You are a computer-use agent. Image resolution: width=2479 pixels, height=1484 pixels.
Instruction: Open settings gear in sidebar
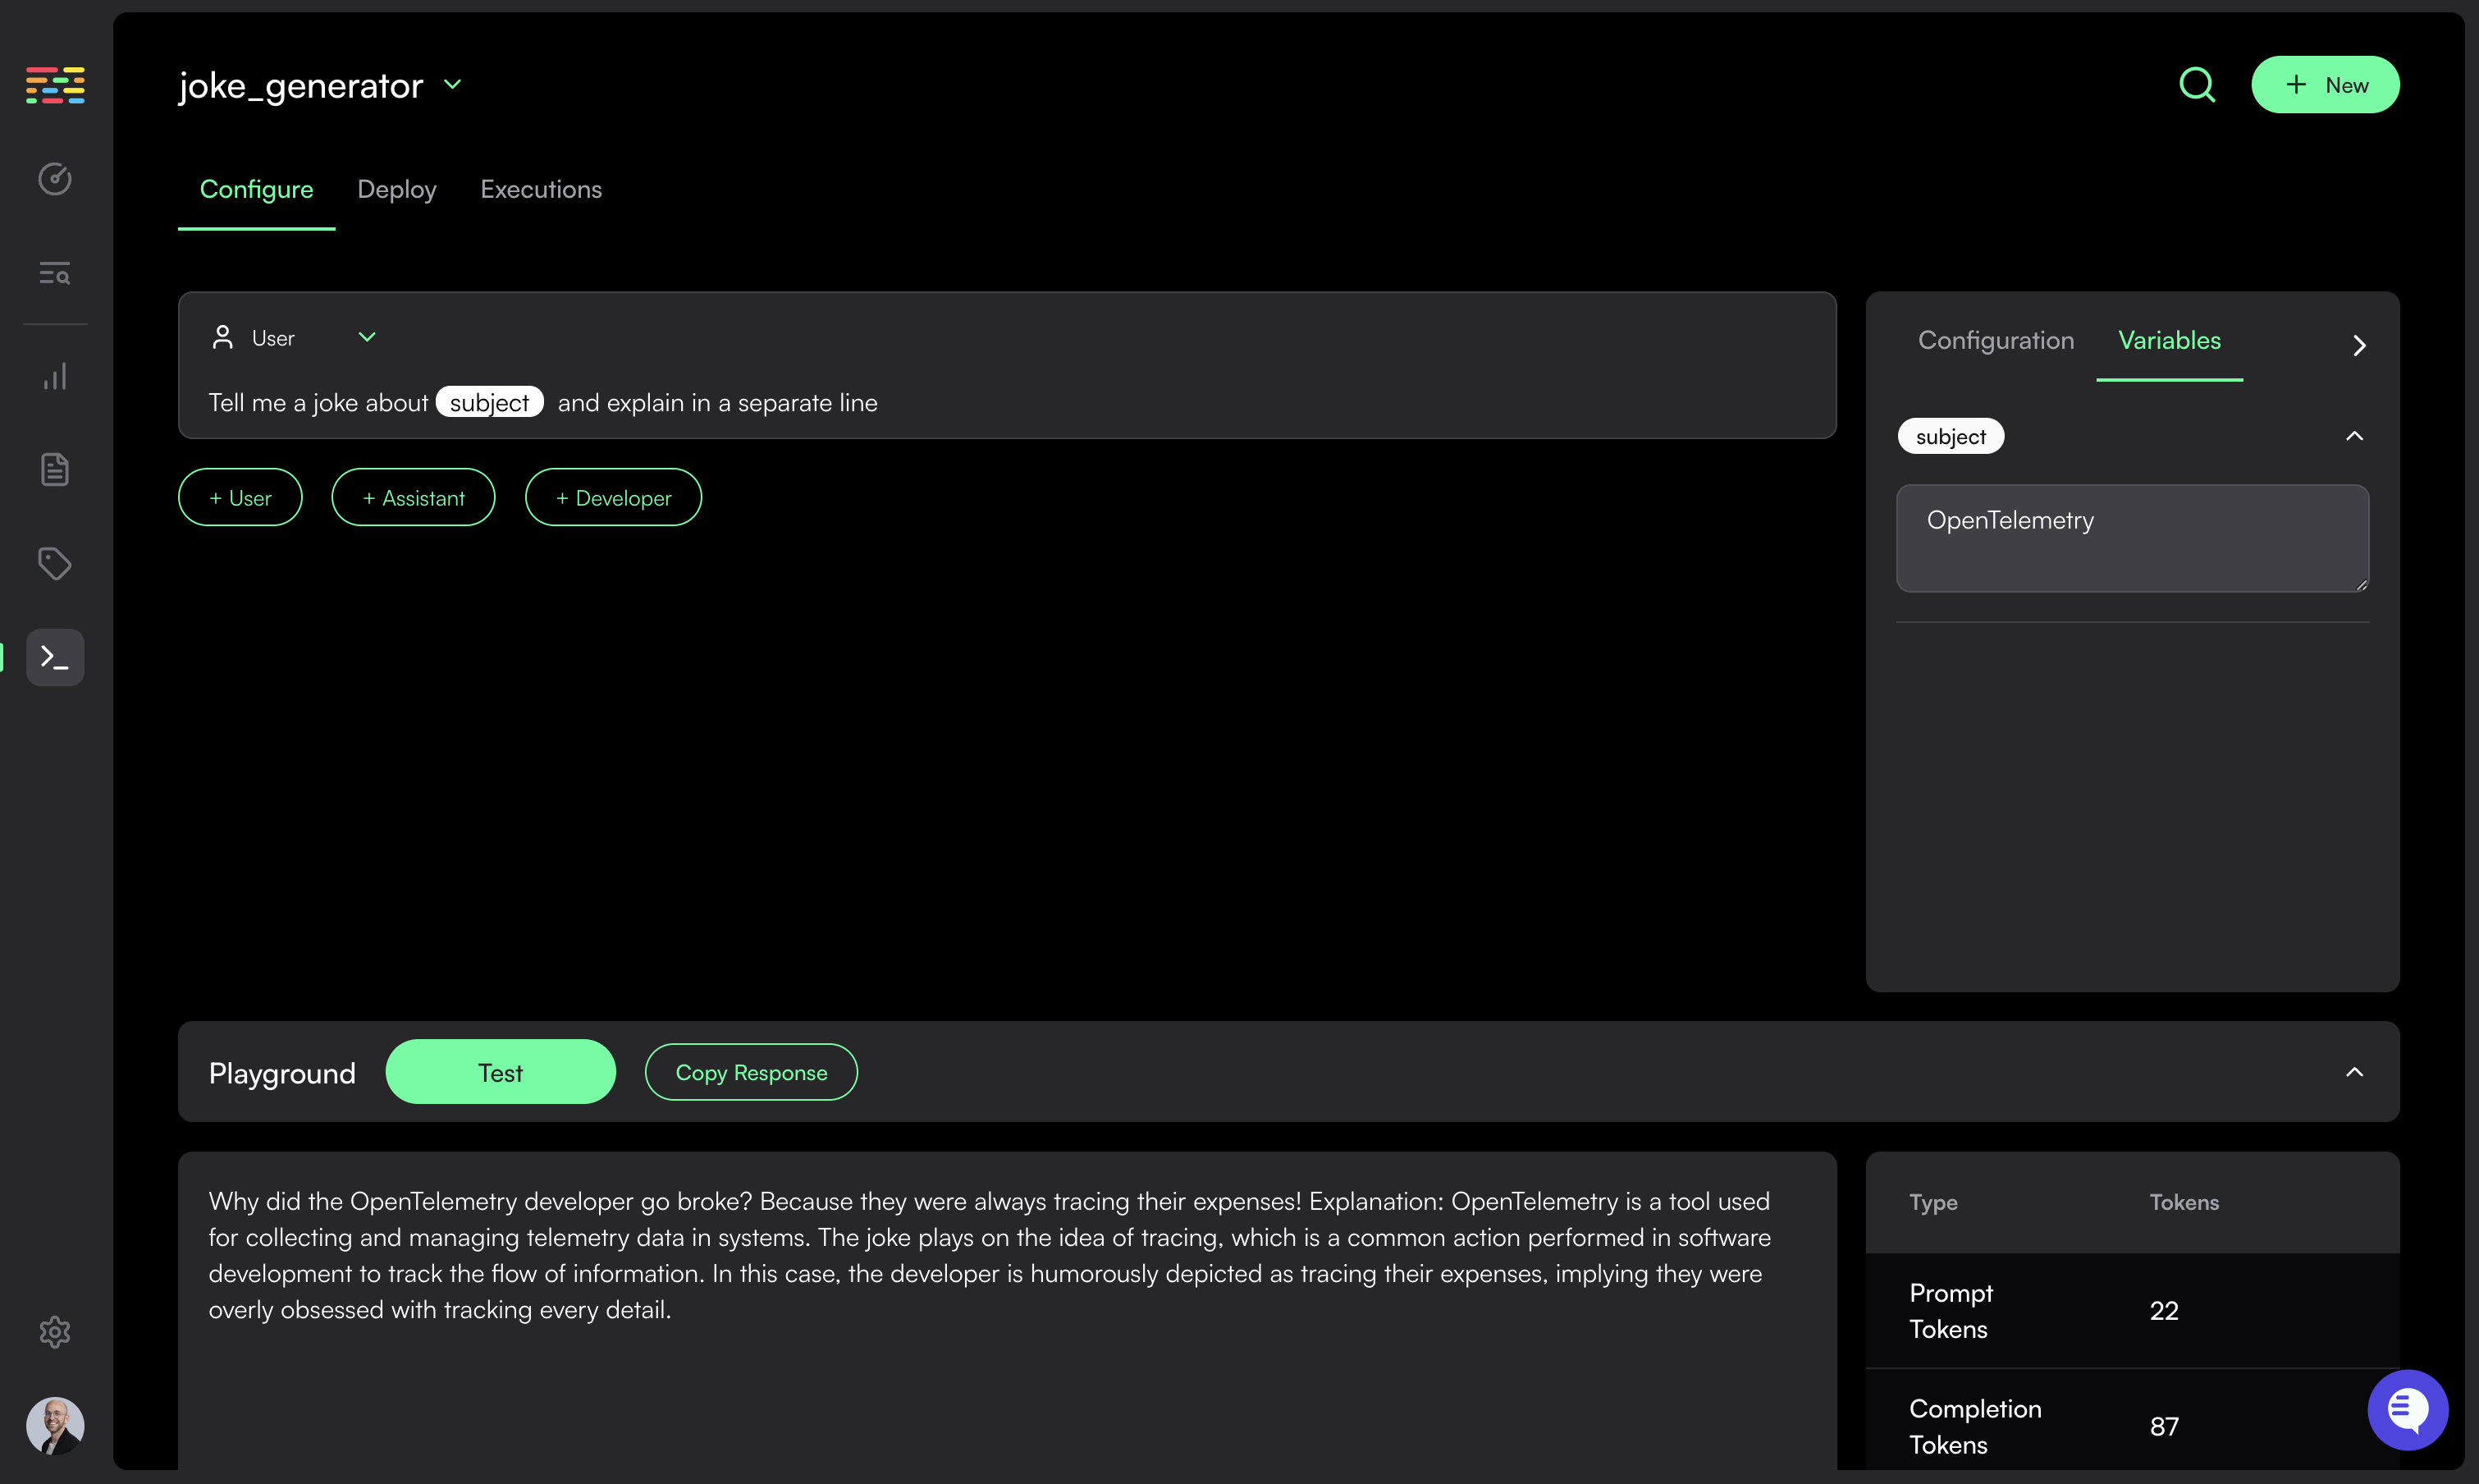click(x=55, y=1331)
